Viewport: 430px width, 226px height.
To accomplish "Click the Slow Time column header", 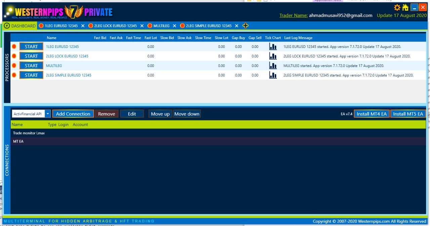I will coord(203,38).
